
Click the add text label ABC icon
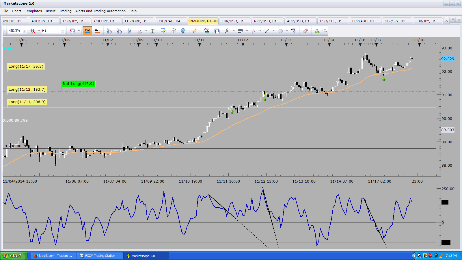point(293,31)
